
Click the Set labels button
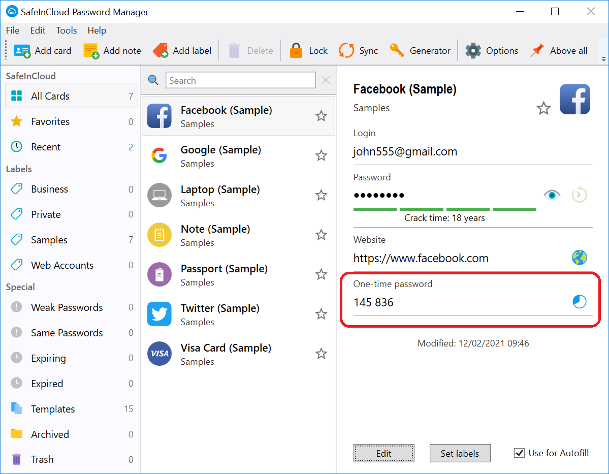[x=460, y=453]
